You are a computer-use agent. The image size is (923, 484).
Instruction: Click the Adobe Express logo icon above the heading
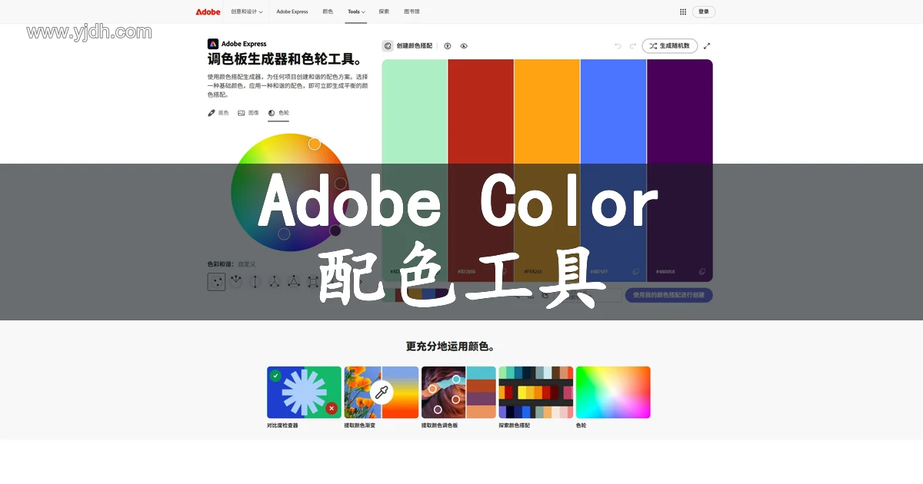pyautogui.click(x=213, y=45)
